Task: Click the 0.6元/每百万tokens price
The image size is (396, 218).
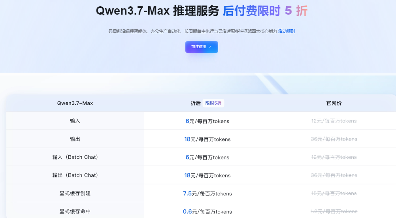Action: pos(207,212)
